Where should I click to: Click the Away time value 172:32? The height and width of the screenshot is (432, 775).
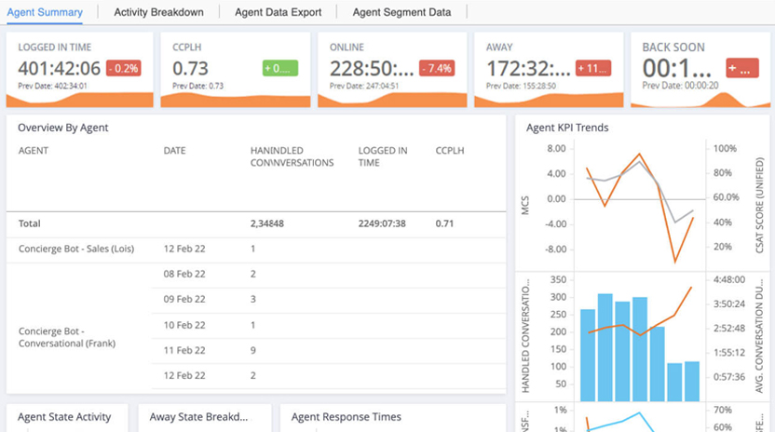tap(528, 68)
